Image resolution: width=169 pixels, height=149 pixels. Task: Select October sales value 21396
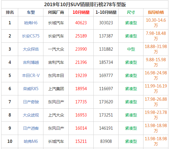pyautogui.click(x=81, y=62)
